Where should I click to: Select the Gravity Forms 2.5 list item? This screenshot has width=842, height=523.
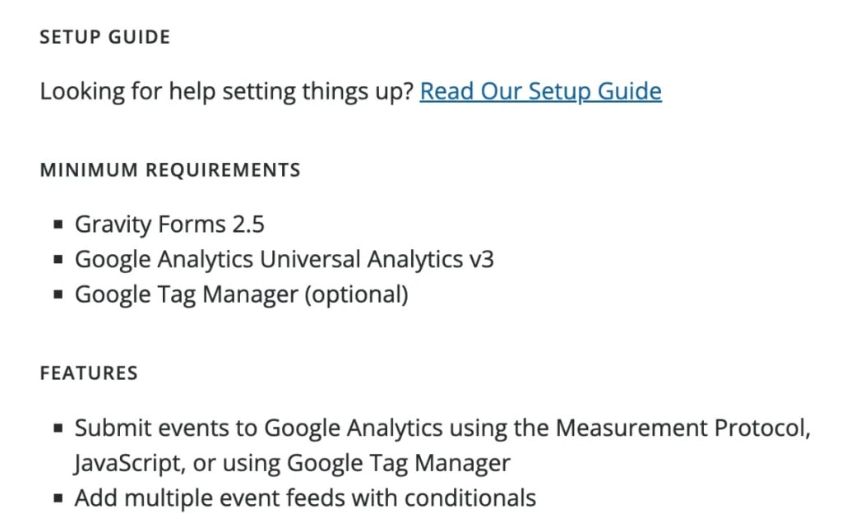(x=169, y=224)
